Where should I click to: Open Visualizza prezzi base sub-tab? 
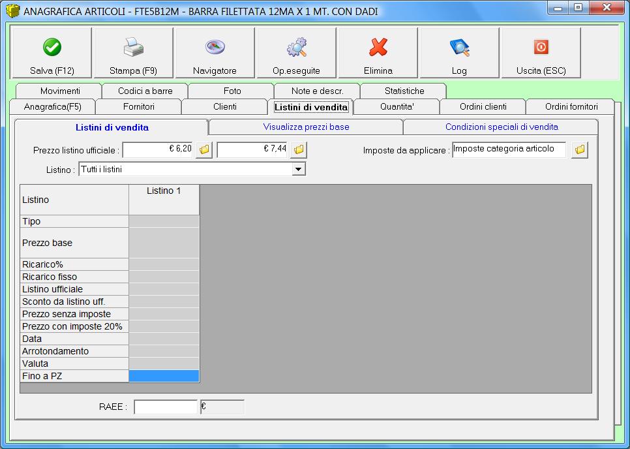[306, 127]
